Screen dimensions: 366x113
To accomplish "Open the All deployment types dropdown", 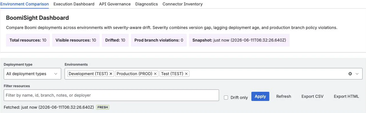I will (x=32, y=74).
